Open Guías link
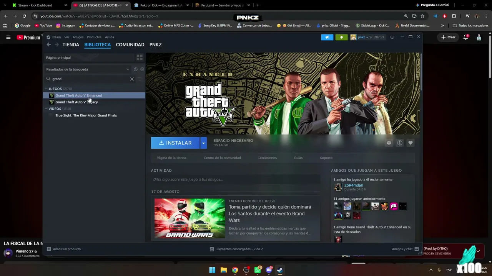 pos(298,158)
